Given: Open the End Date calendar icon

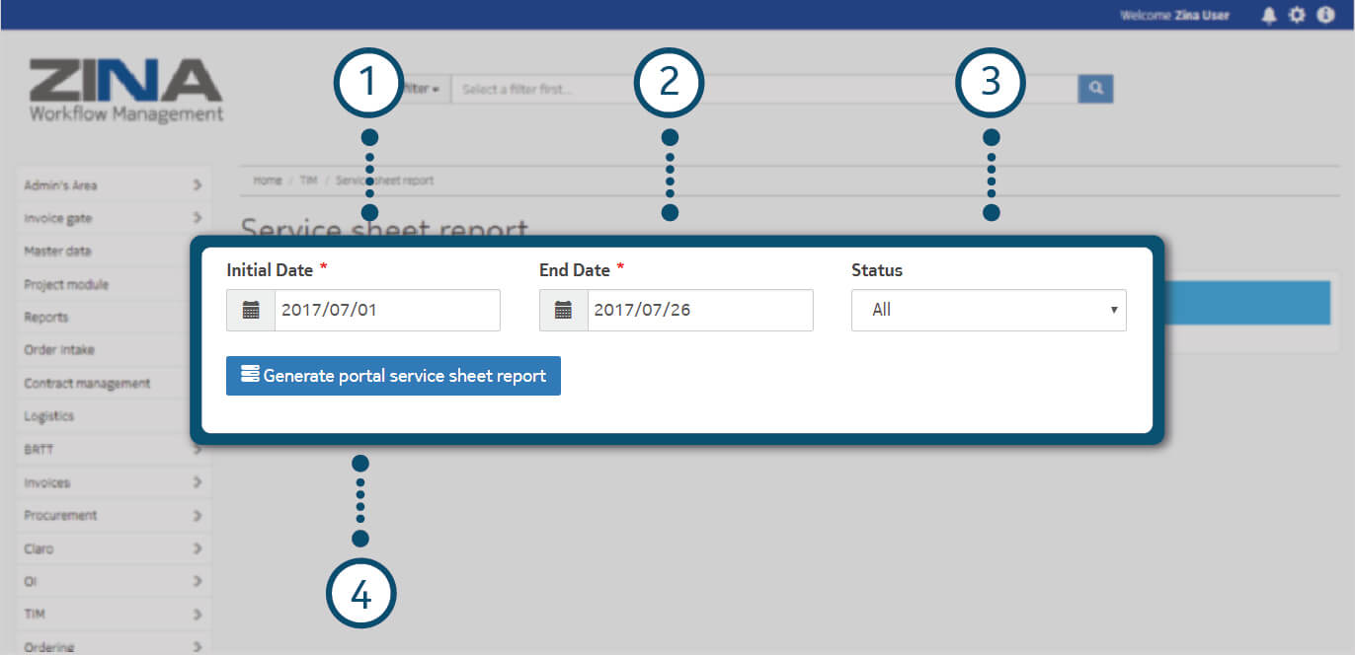Looking at the screenshot, I should point(563,310).
